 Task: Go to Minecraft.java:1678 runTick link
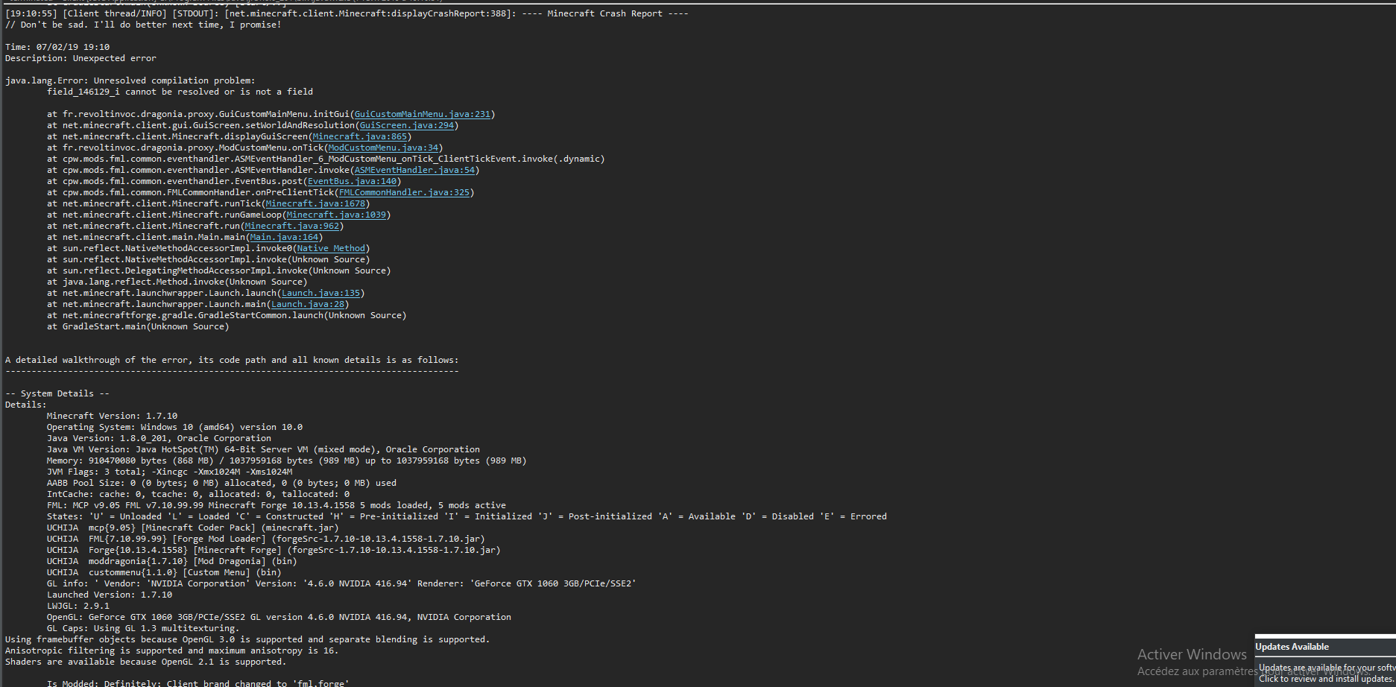pos(315,203)
